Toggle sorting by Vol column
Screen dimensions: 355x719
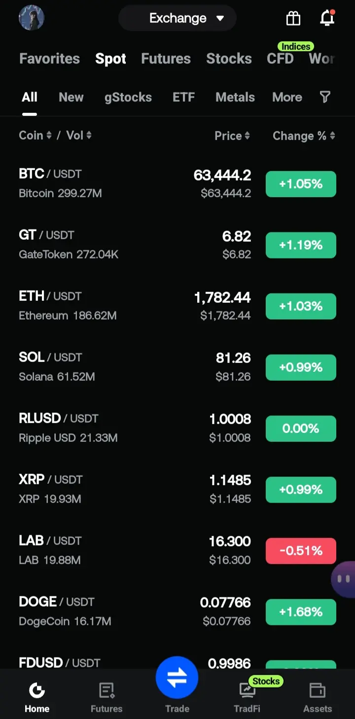coord(79,135)
